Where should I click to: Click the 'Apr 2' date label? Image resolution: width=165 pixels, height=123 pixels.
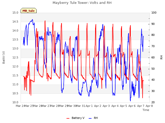(98, 106)
